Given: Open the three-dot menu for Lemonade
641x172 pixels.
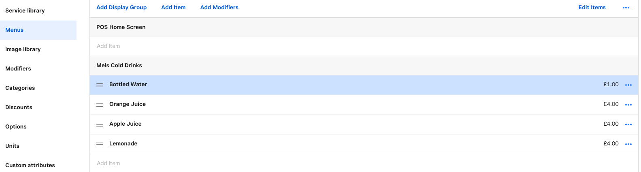Looking at the screenshot, I should click(628, 144).
